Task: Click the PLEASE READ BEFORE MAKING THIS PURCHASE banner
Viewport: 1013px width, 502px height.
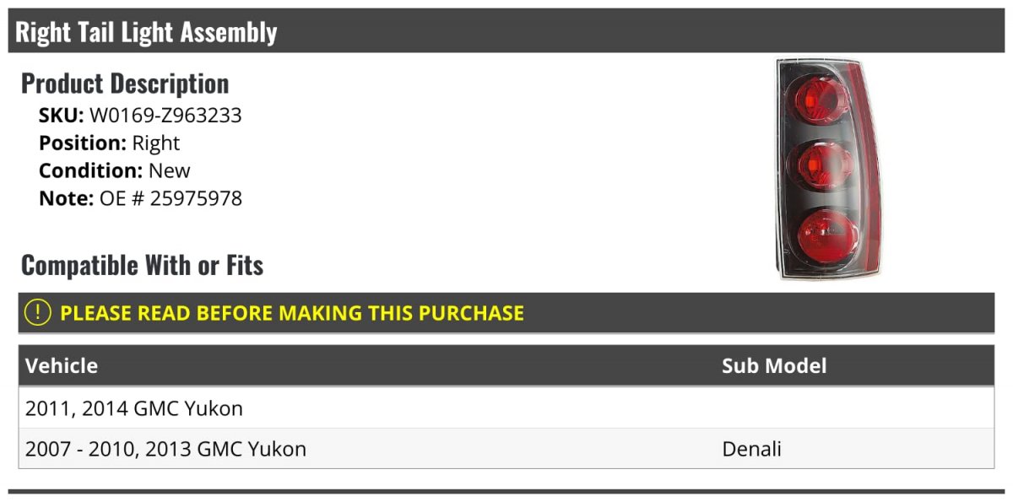Action: [x=506, y=313]
